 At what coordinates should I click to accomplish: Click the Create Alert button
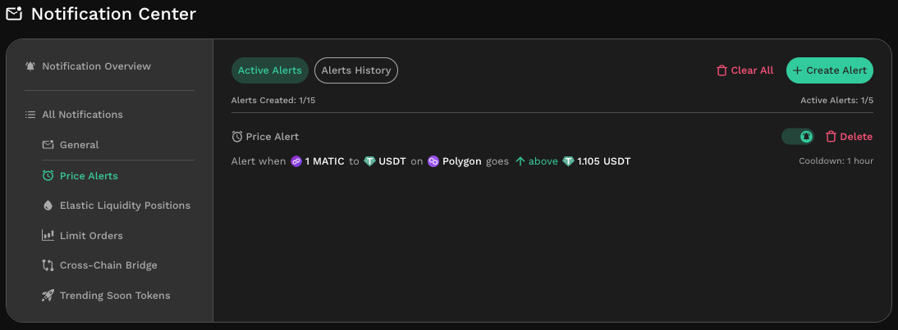[x=830, y=70]
